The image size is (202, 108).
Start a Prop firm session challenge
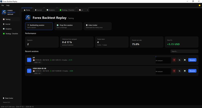coord(68,26)
